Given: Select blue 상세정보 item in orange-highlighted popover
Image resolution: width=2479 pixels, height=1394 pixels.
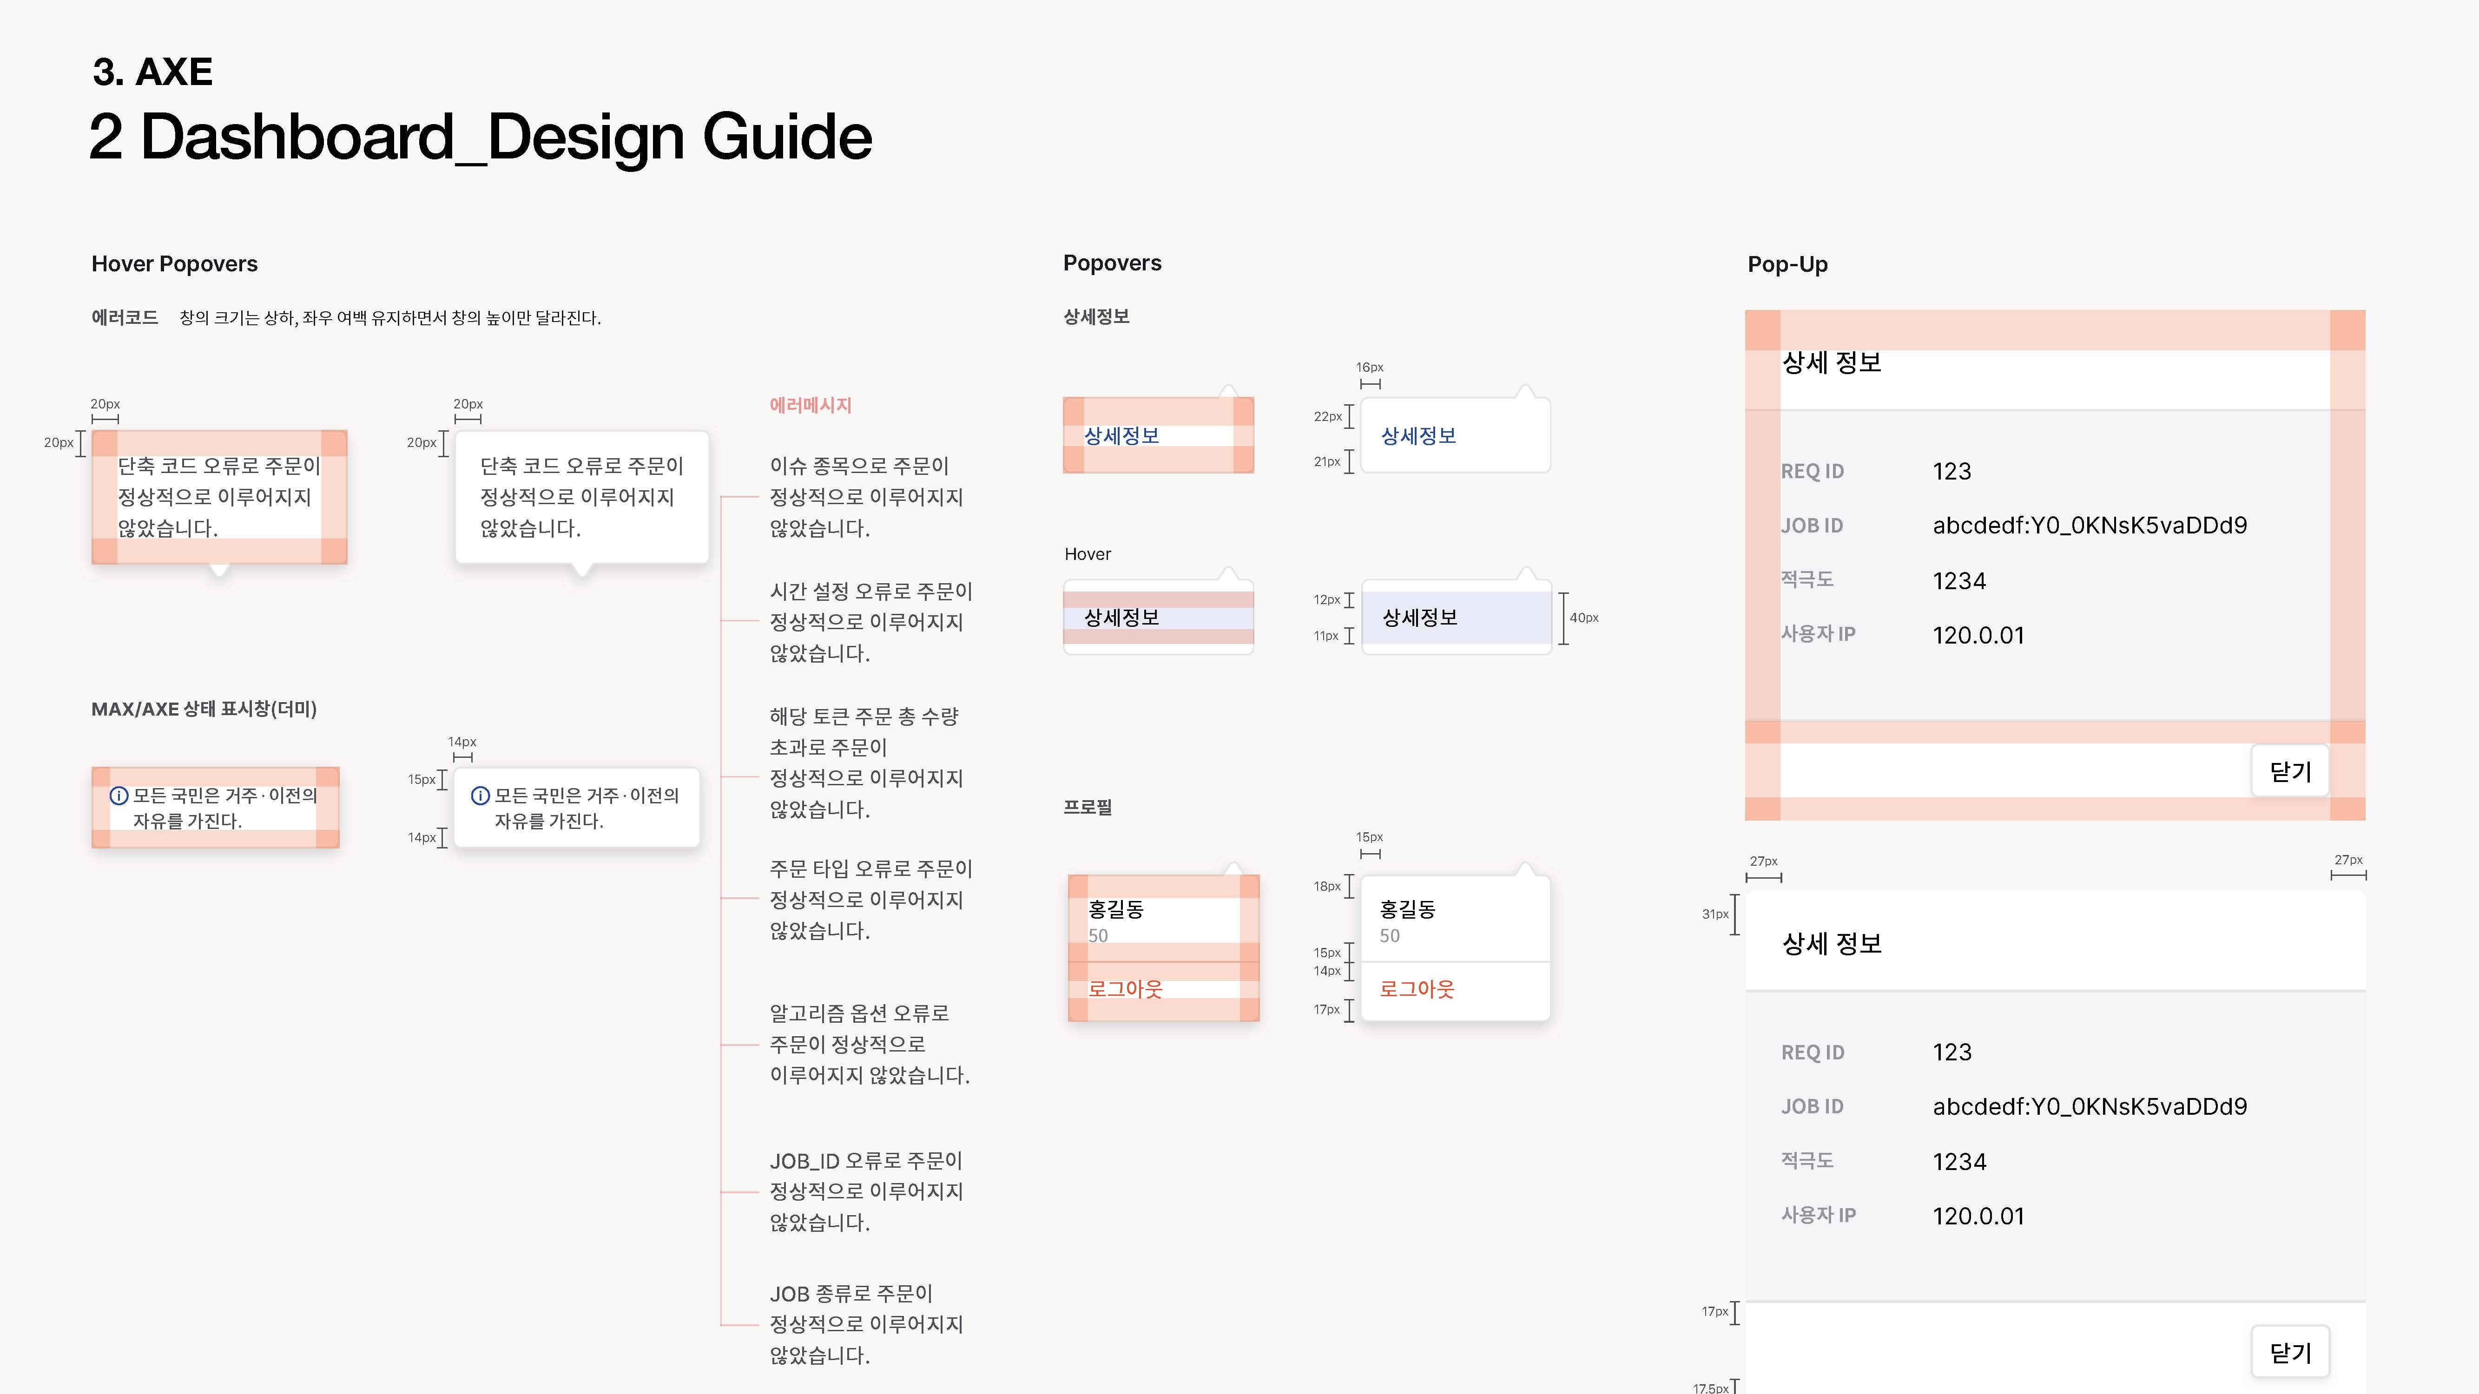Looking at the screenshot, I should point(1121,436).
